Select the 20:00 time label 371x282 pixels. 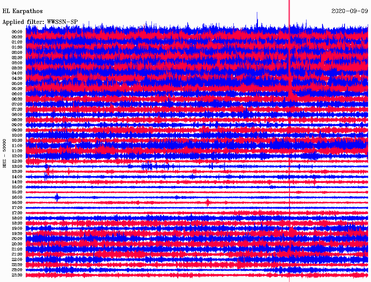[x=17, y=239]
